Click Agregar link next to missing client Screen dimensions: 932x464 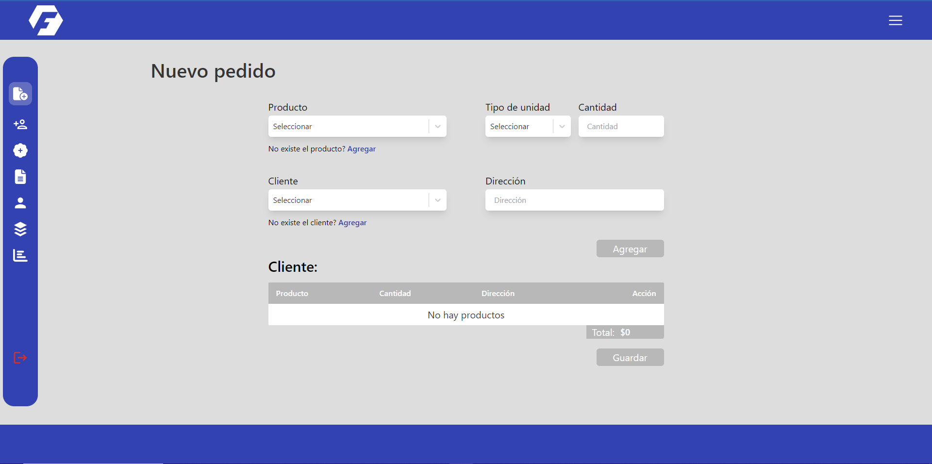tap(352, 223)
